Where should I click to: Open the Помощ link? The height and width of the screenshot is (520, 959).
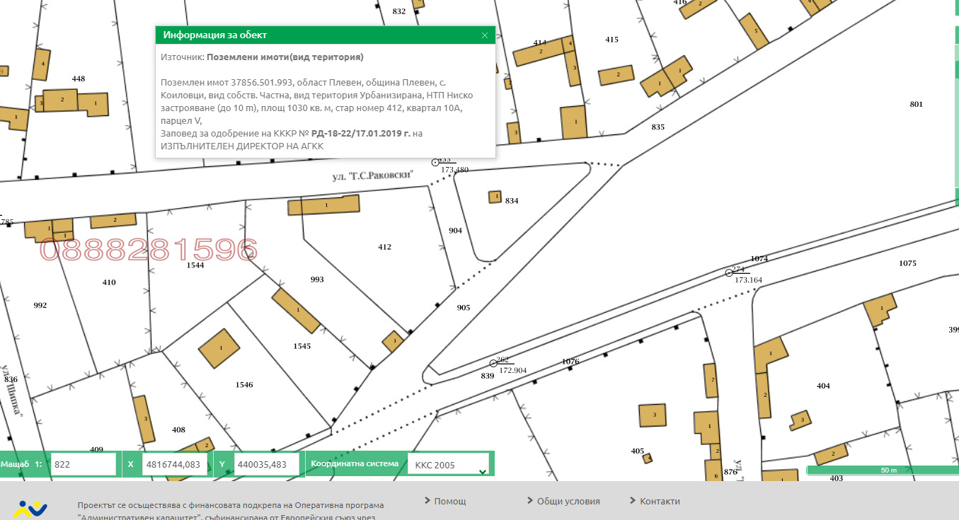click(x=449, y=501)
